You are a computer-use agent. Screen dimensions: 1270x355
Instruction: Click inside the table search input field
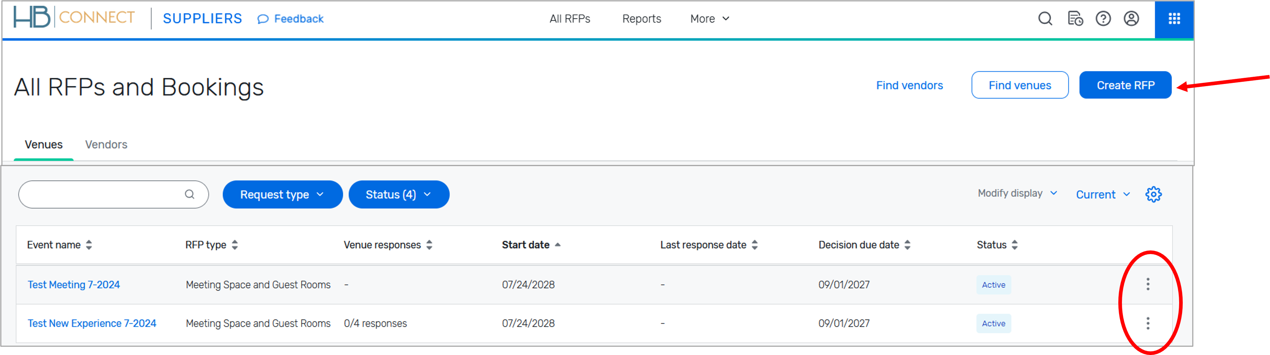pyautogui.click(x=98, y=194)
